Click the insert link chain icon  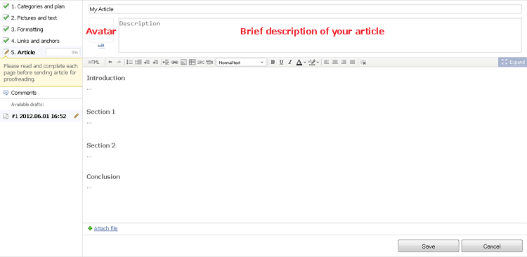click(x=174, y=62)
